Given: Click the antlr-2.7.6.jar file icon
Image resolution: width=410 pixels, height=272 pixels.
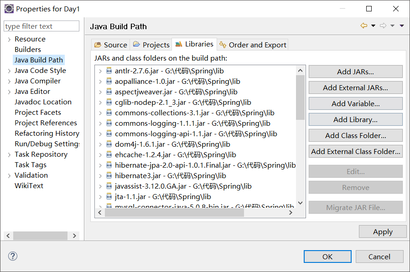Looking at the screenshot, I should point(109,71).
